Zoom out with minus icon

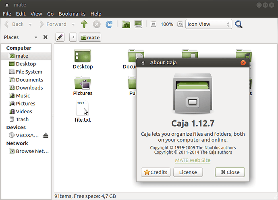point(154,24)
